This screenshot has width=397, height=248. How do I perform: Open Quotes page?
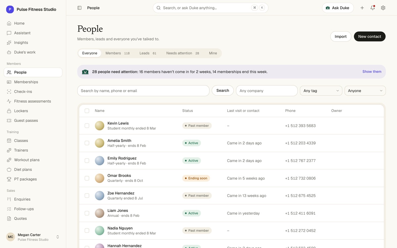[x=33, y=219]
